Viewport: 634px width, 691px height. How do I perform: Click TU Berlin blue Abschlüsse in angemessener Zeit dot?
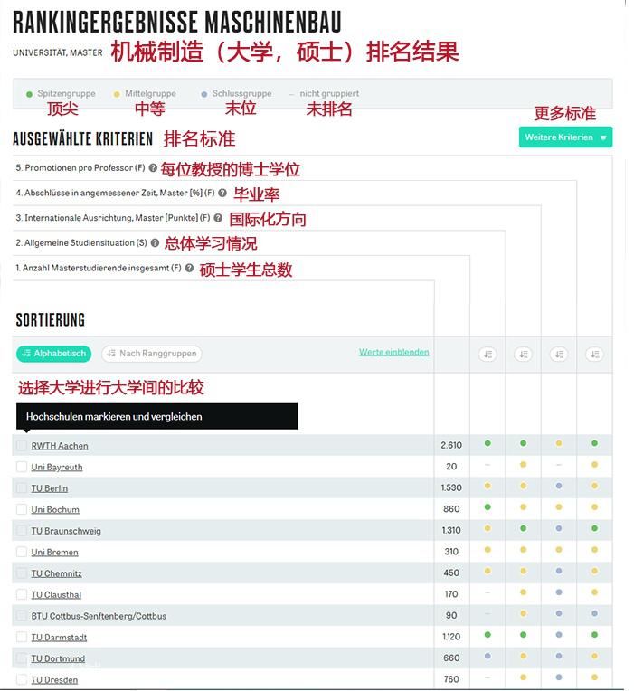pos(559,486)
